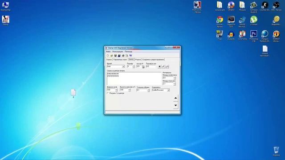285x160 pixels.
Task: Select the Vegas Pro desktop shortcut
Action: point(231,21)
